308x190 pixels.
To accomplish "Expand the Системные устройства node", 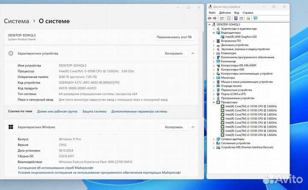I will pos(214,143).
